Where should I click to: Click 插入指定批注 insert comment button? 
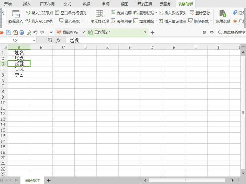tap(173, 21)
